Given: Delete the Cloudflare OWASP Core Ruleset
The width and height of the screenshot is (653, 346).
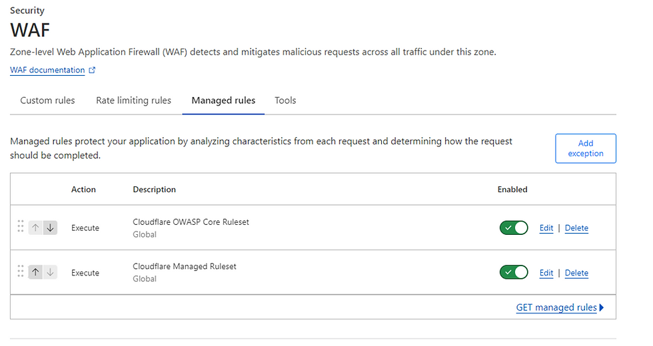Looking at the screenshot, I should coord(576,228).
